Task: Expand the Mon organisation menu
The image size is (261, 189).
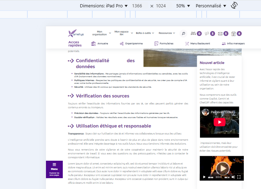Action: (101, 33)
